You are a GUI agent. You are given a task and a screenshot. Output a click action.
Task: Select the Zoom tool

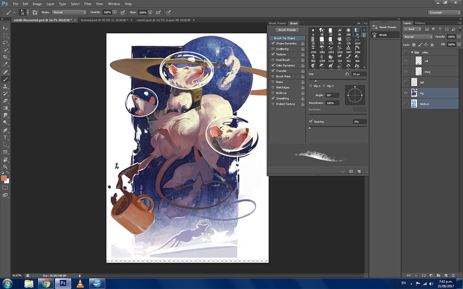click(x=5, y=167)
